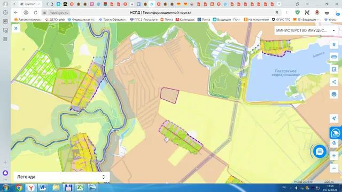Expand the left sidebar with double chevron
Image resolution: width=342 pixels, height=192 pixels.
tap(16, 28)
